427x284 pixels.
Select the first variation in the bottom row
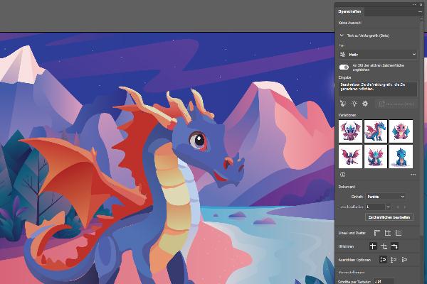[350, 156]
